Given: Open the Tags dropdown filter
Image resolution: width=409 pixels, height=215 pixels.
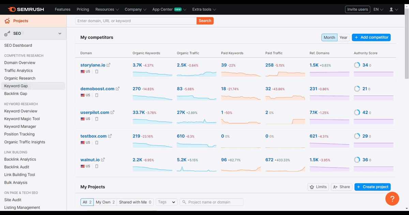Looking at the screenshot, I should [167, 202].
